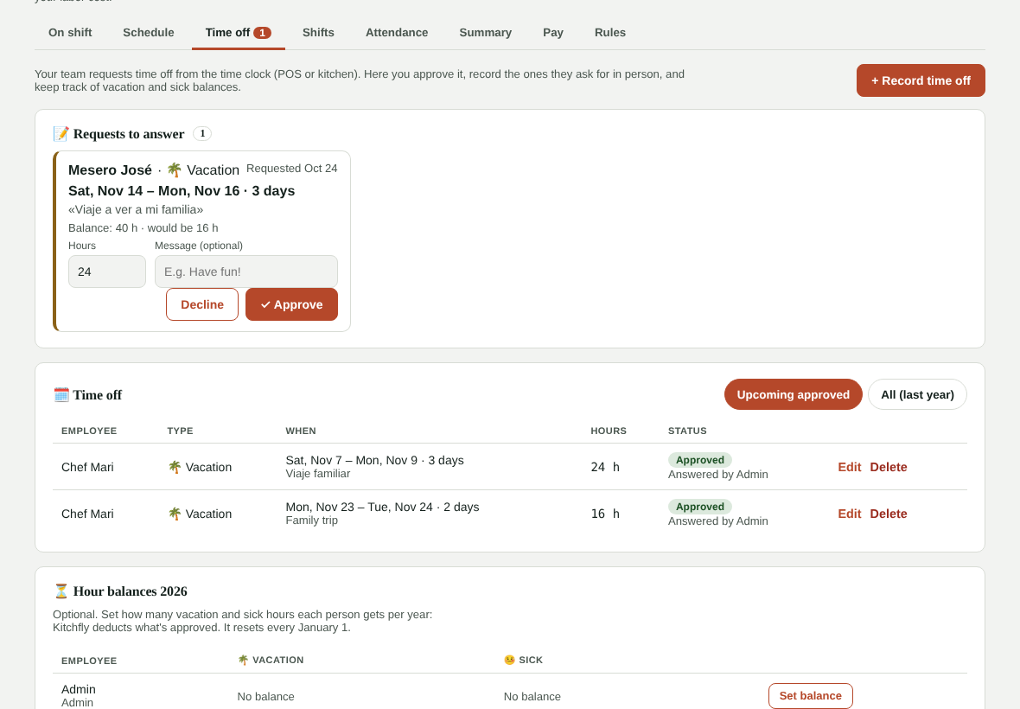This screenshot has height=709, width=1020.
Task: Click the sick face icon in column header
Action: (x=509, y=661)
